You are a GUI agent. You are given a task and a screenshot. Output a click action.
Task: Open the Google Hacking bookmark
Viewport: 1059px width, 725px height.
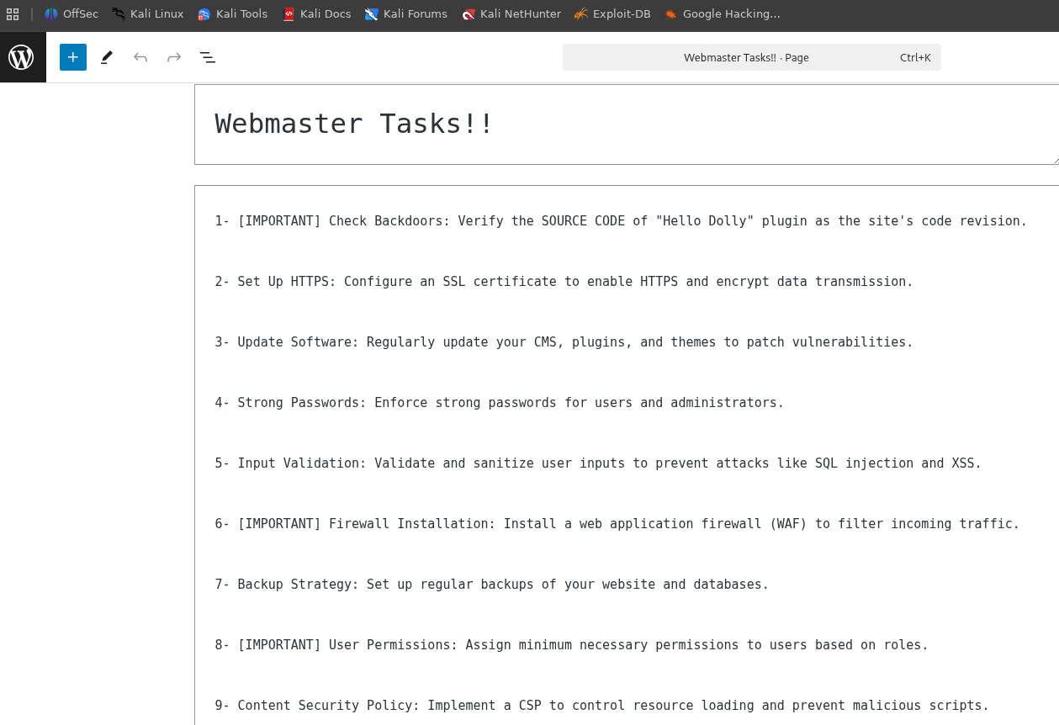723,14
